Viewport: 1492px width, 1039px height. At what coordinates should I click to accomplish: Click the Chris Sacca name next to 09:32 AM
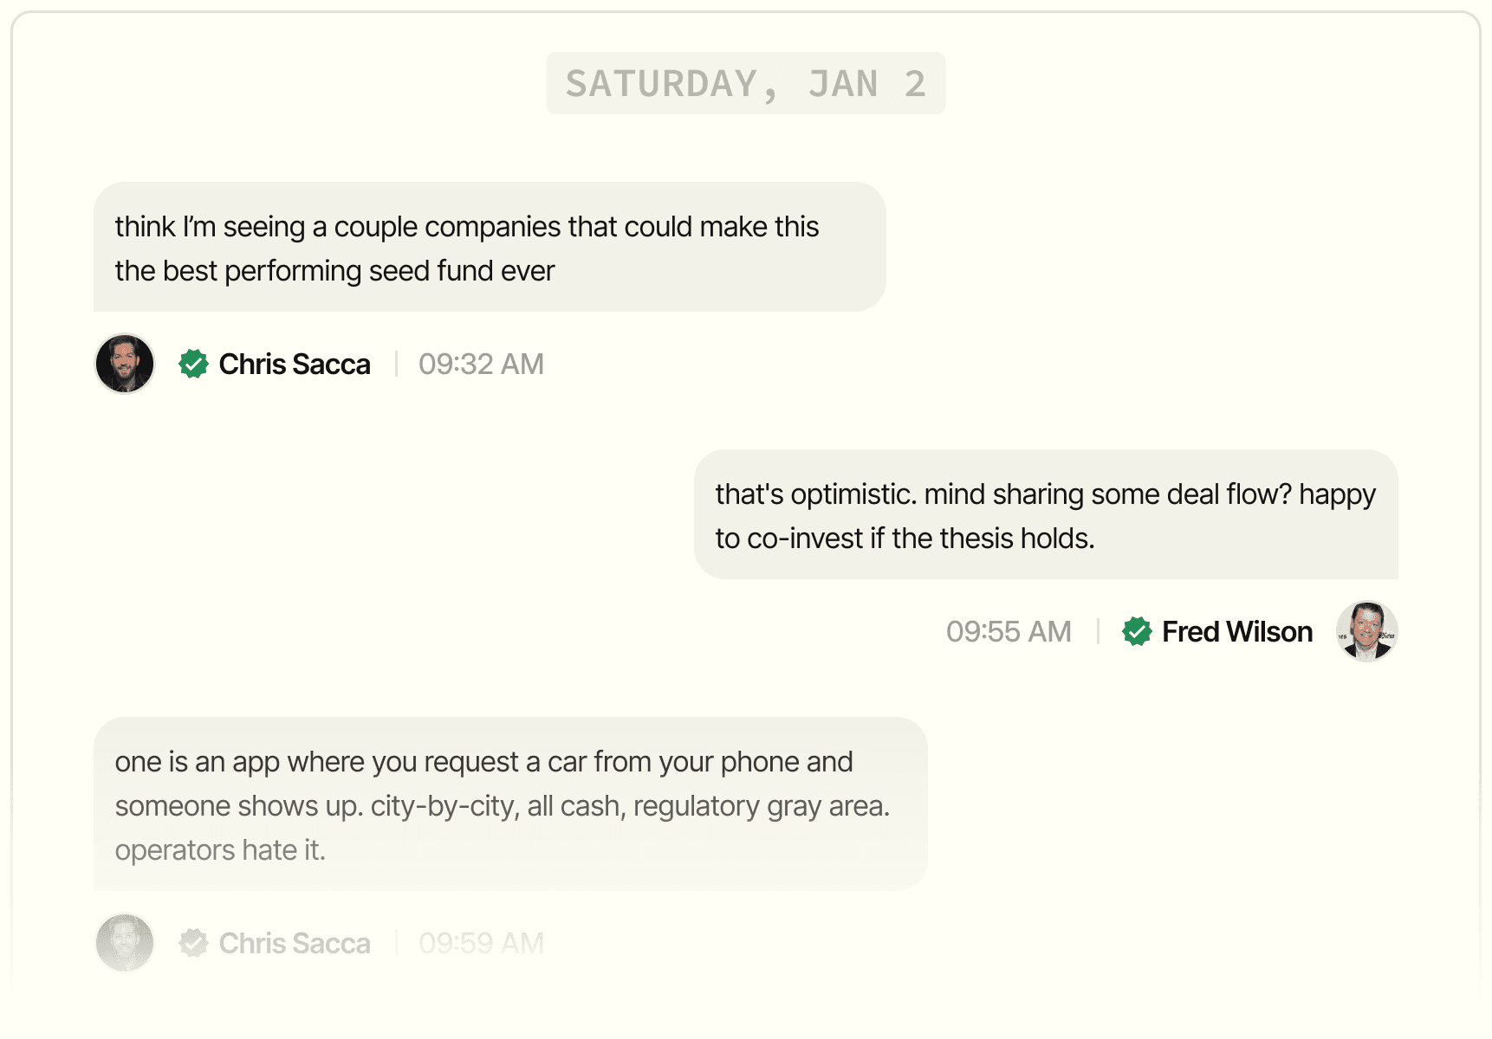pos(295,364)
